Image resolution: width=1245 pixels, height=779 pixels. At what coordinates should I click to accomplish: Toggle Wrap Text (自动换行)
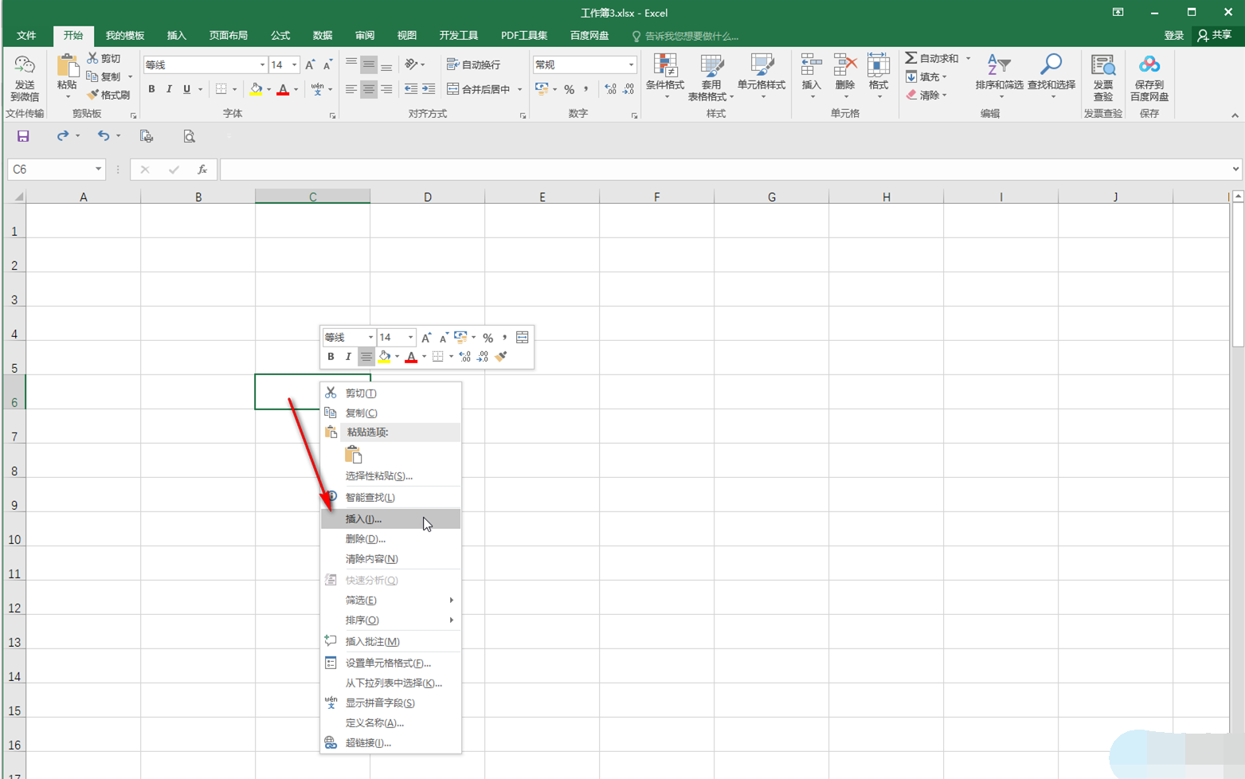tap(474, 65)
